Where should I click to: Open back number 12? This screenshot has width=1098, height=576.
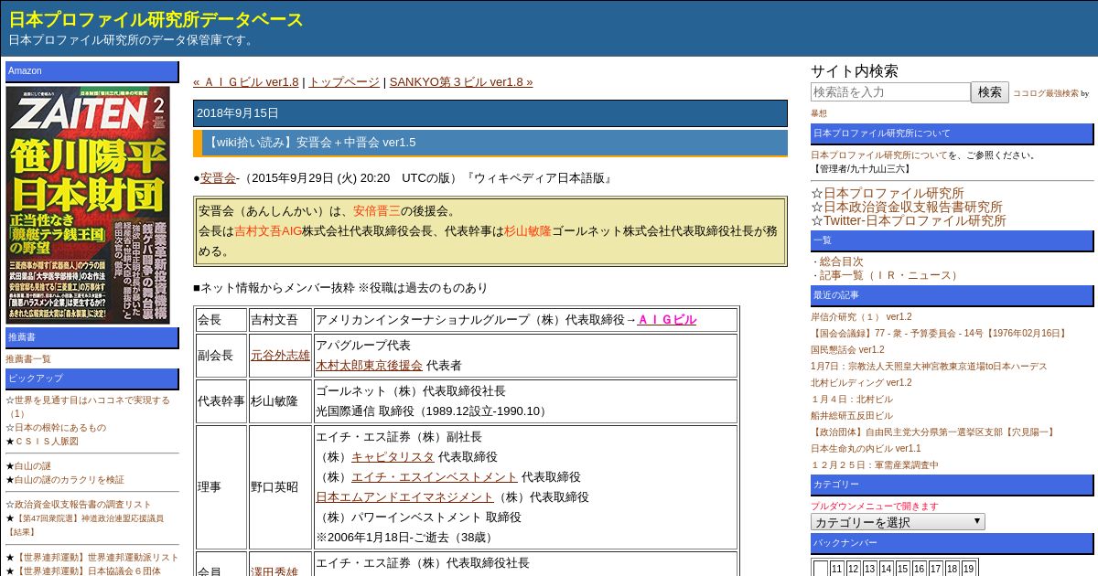(x=853, y=569)
